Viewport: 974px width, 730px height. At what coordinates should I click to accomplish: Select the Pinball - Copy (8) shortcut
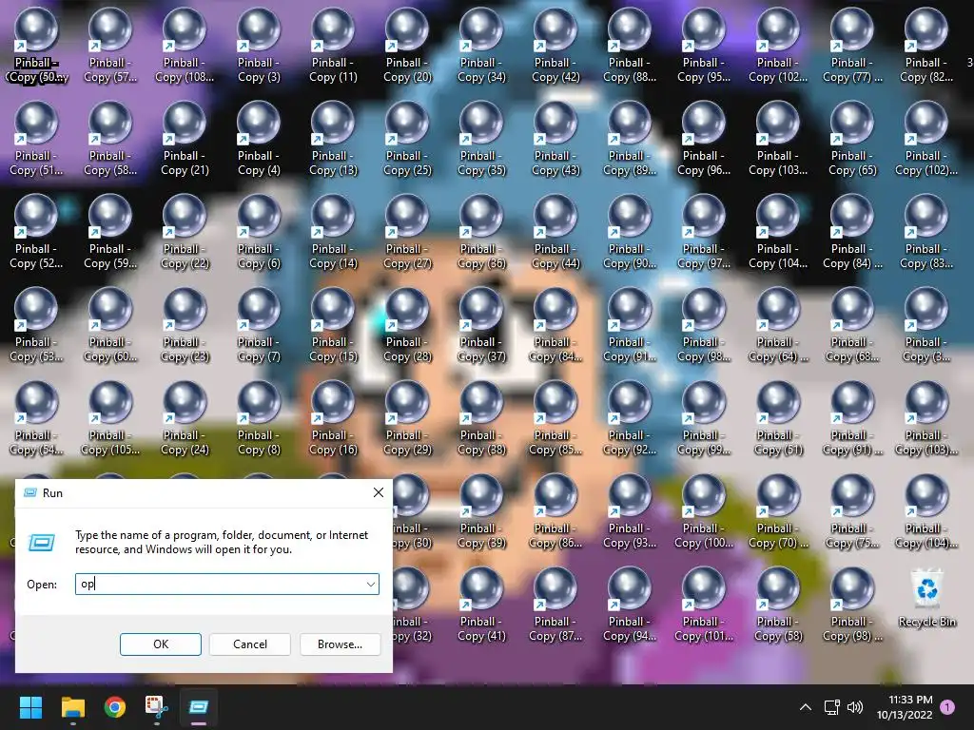point(259,418)
